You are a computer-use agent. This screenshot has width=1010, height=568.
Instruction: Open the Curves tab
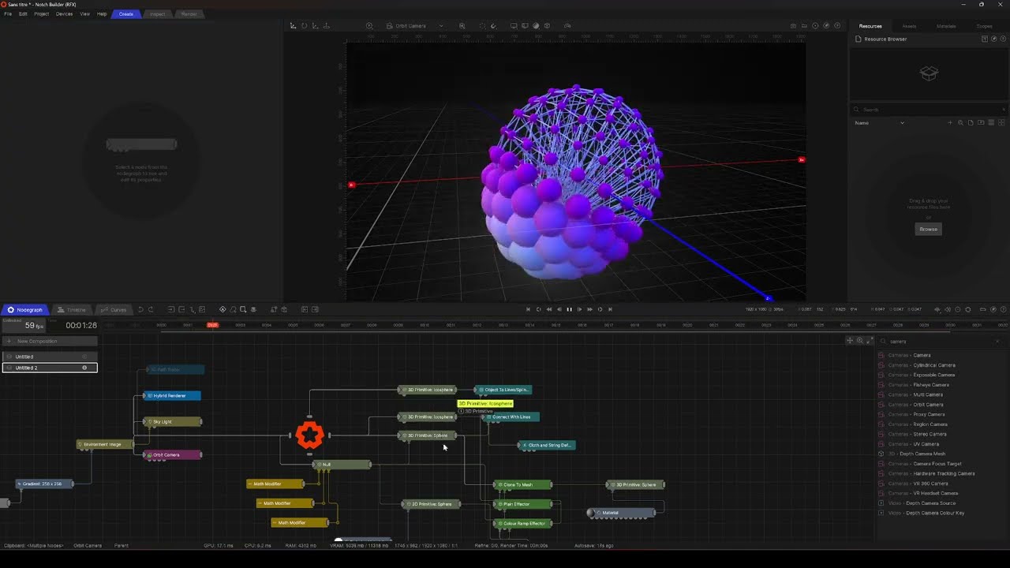114,310
